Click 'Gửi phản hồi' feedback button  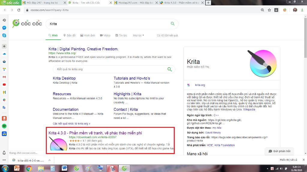279,151
